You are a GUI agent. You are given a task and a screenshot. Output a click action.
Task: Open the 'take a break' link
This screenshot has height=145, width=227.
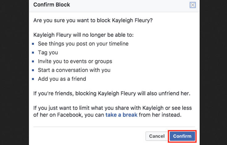tap(121, 115)
